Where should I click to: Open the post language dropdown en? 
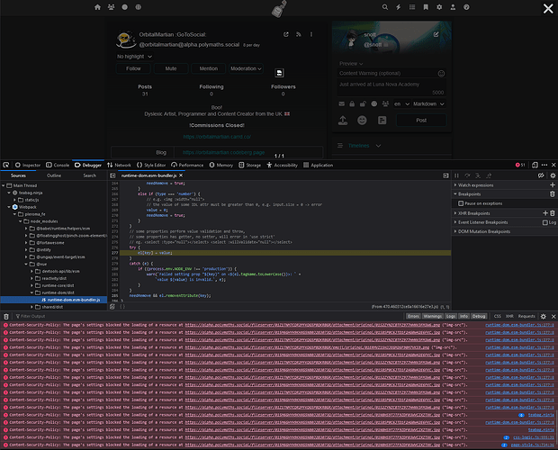pyautogui.click(x=401, y=103)
